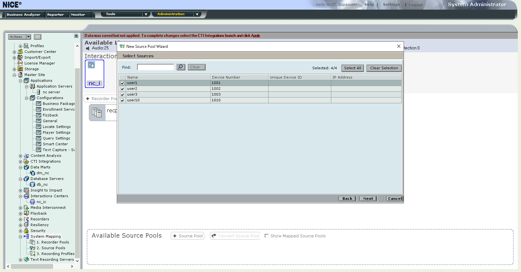Uncheck the user10 source checkbox
The image size is (521, 272).
click(123, 100)
